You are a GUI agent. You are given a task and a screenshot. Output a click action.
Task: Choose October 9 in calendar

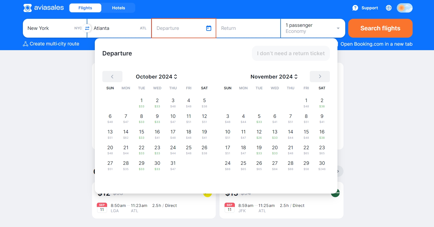(x=157, y=119)
